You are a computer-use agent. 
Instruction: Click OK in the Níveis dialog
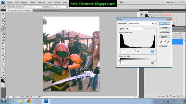pos(165,23)
